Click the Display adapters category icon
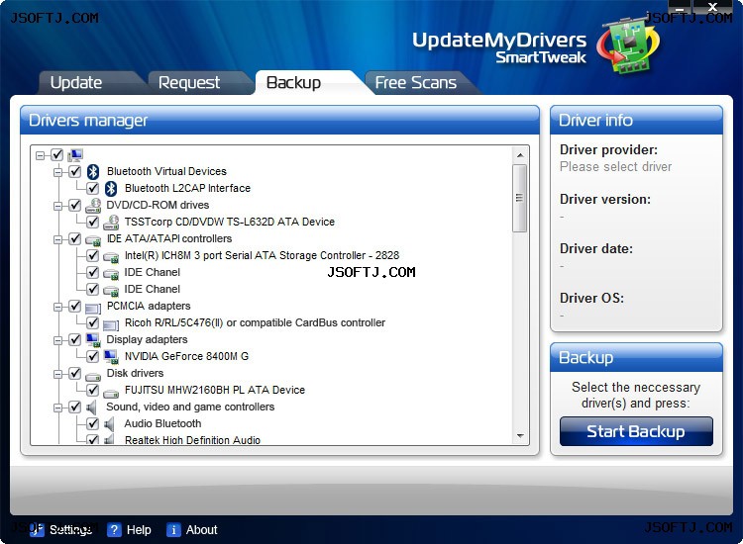743x544 pixels. (93, 339)
